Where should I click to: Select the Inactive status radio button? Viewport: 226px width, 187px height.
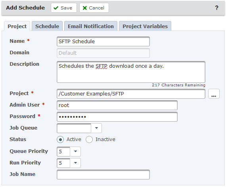(89, 139)
